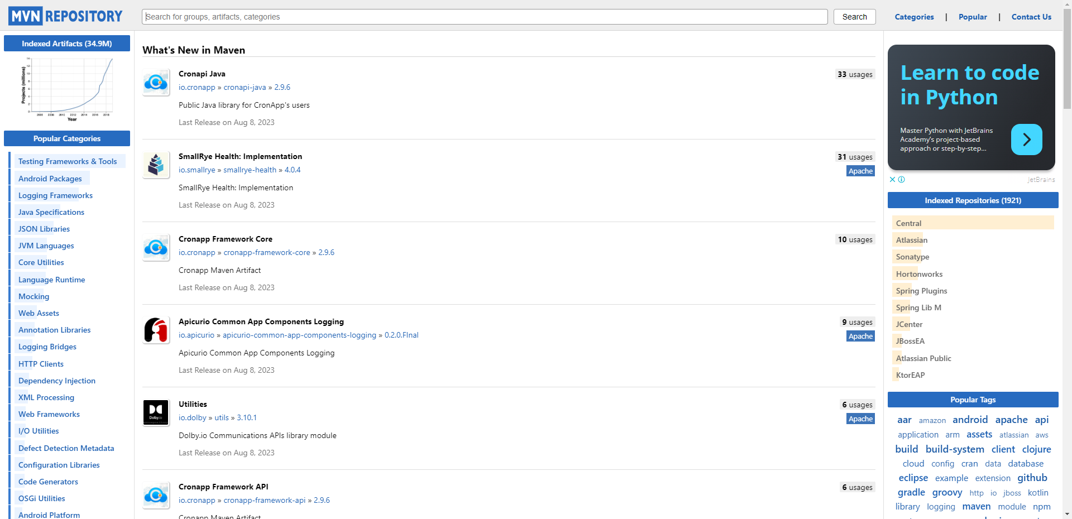Select the kotlin popular tag

click(x=1038, y=493)
